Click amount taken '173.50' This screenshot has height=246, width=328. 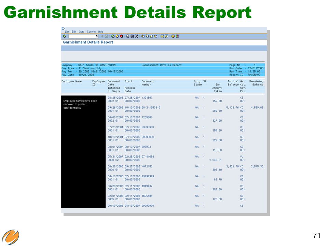point(217,199)
